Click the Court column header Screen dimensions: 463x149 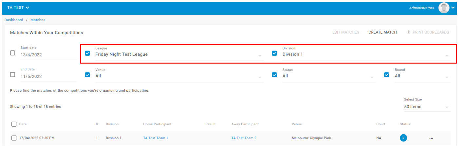click(x=381, y=124)
